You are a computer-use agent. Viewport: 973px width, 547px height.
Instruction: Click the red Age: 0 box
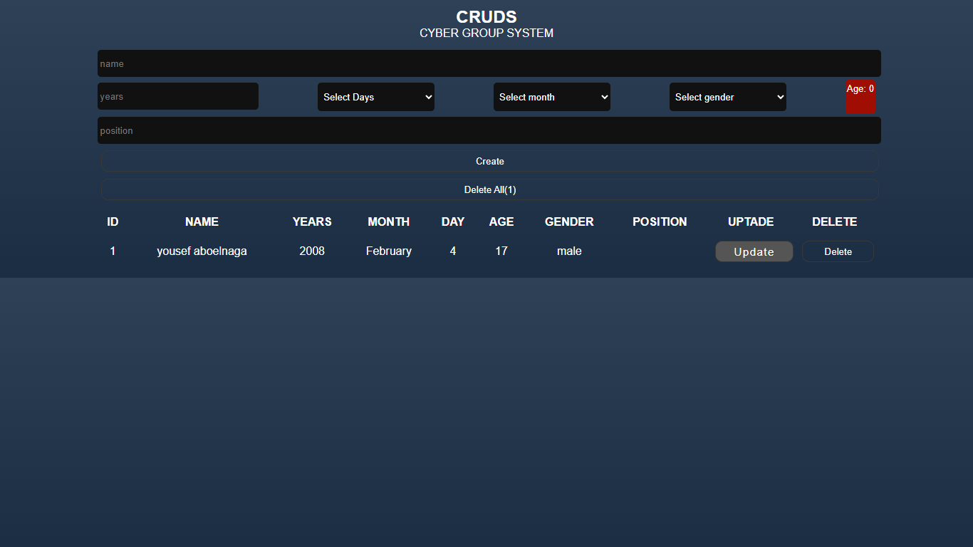860,97
